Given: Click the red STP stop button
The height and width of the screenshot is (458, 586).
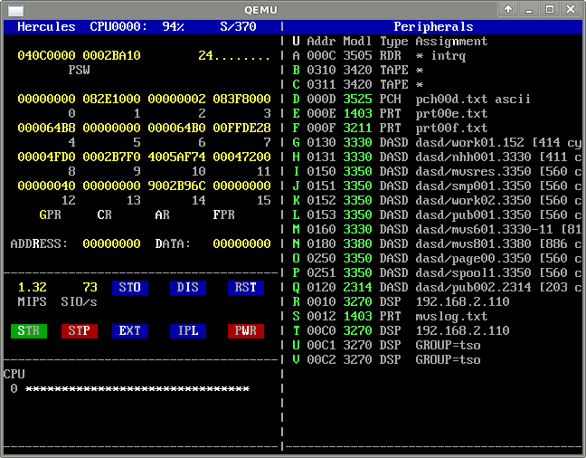Looking at the screenshot, I should pyautogui.click(x=80, y=331).
